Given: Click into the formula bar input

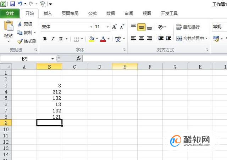Looking at the screenshot, I should coord(155,58).
